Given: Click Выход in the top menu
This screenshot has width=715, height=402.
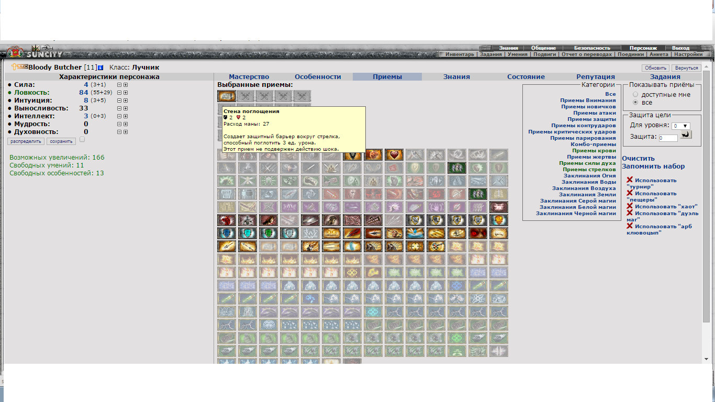Looking at the screenshot, I should [x=680, y=48].
